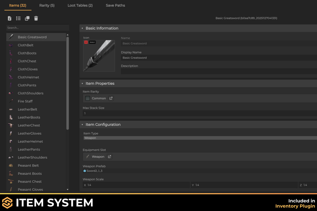
Task: Select LeatherChest in the item list
Action: (29, 125)
